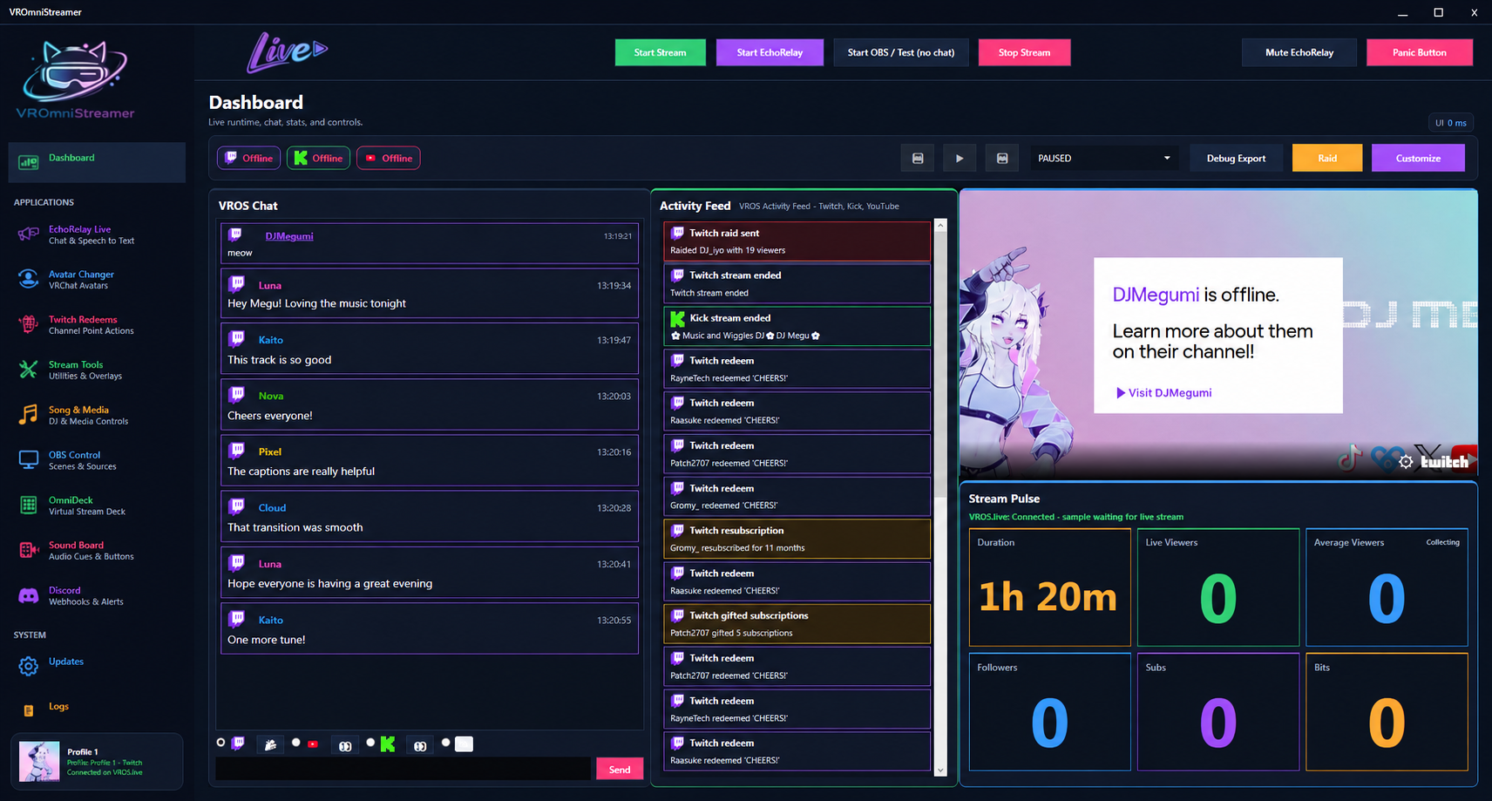Click the icon button left of play
The image size is (1492, 801).
[917, 159]
